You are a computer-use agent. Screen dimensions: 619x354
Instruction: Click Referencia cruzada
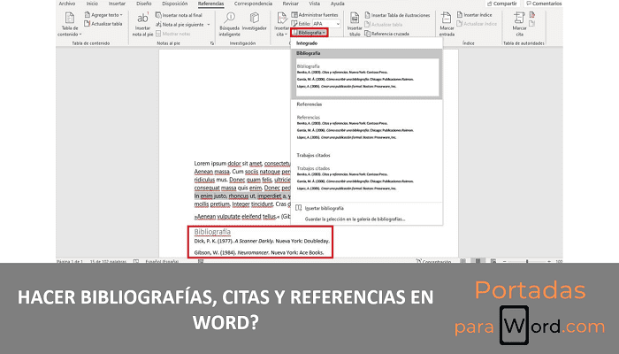point(387,34)
